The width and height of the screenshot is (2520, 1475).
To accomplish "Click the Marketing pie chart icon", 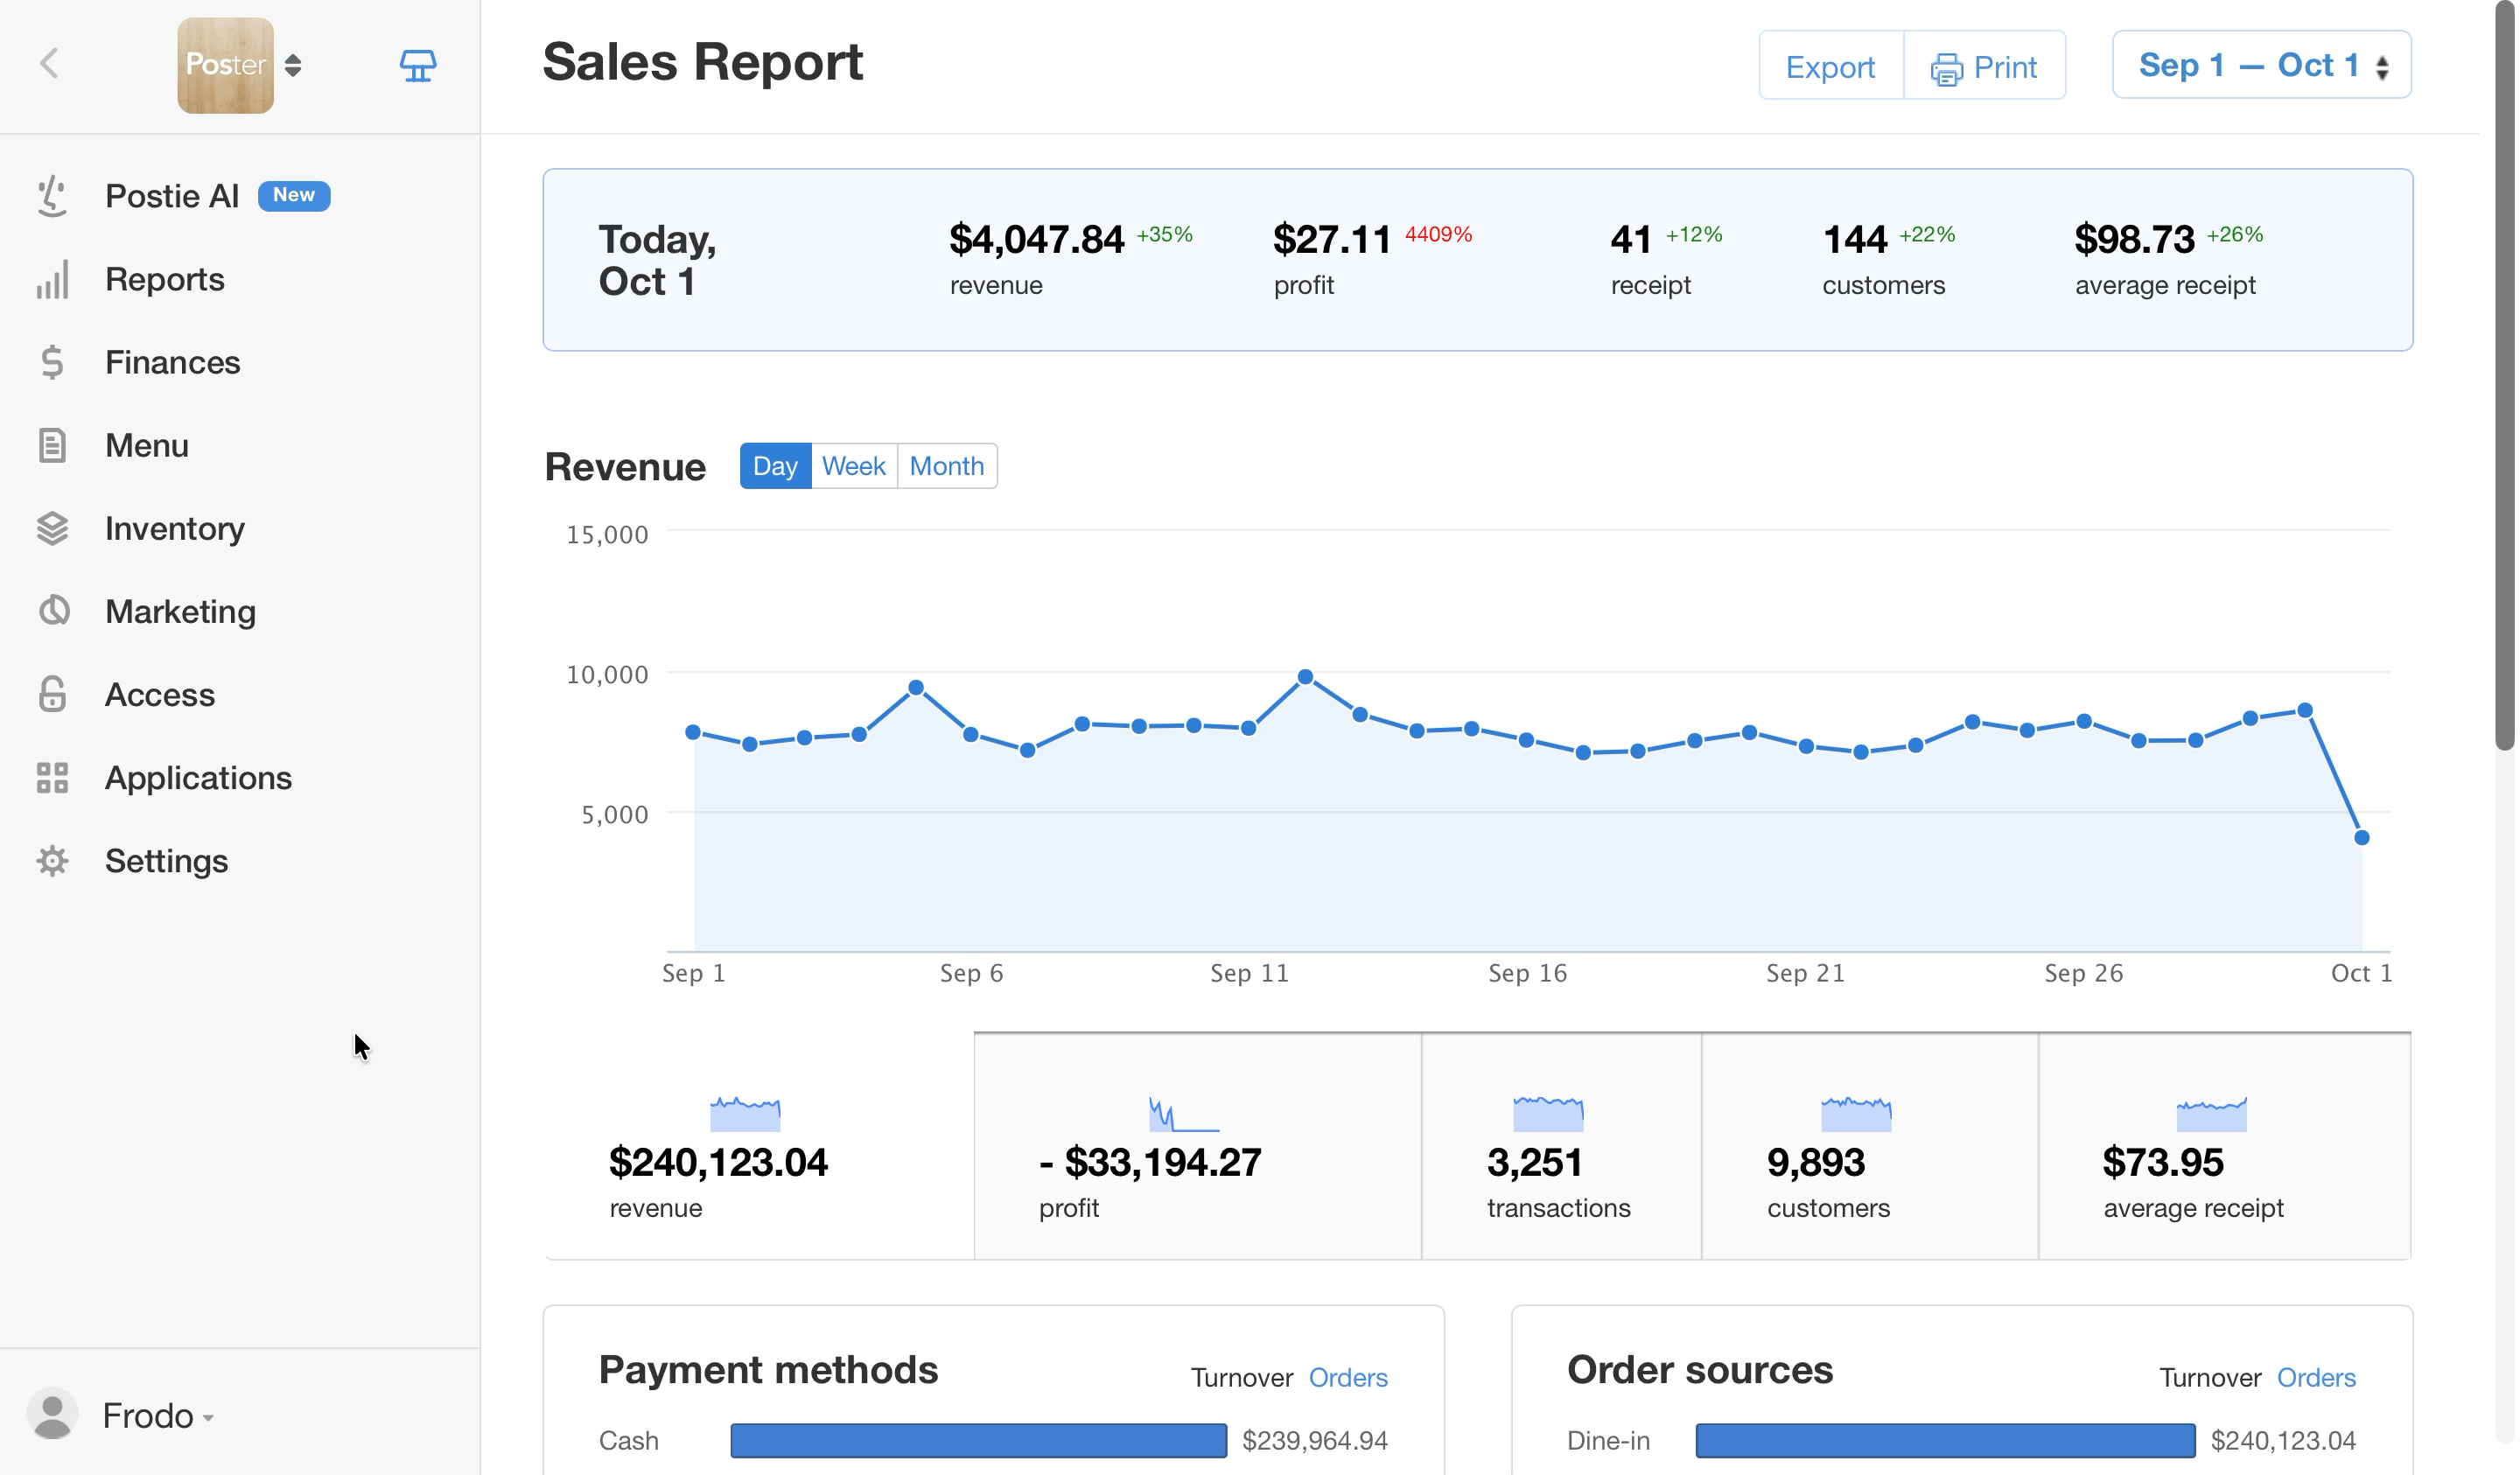I will click(x=53, y=611).
